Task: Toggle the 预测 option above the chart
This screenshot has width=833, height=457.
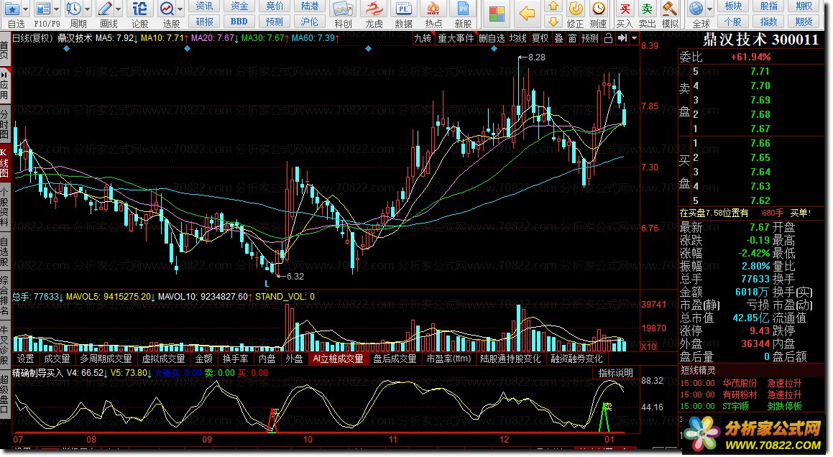Action: [589, 38]
